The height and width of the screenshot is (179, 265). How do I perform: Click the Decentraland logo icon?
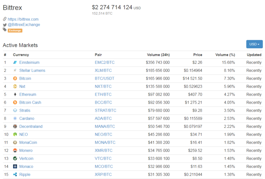15,126
